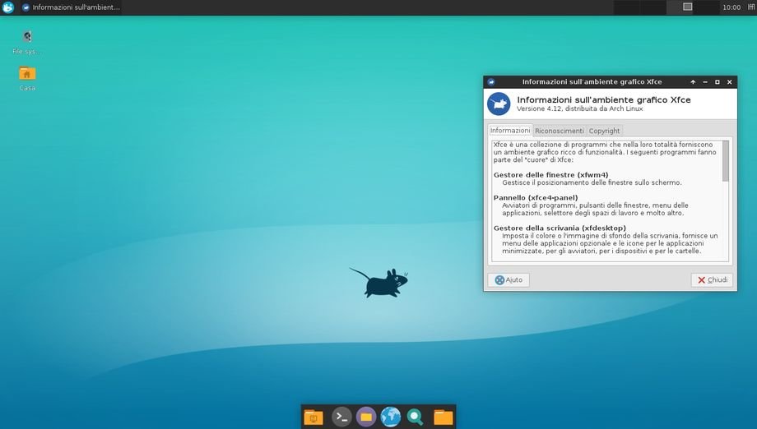Select the Informazioni tab
The width and height of the screenshot is (757, 429).
[x=510, y=131]
